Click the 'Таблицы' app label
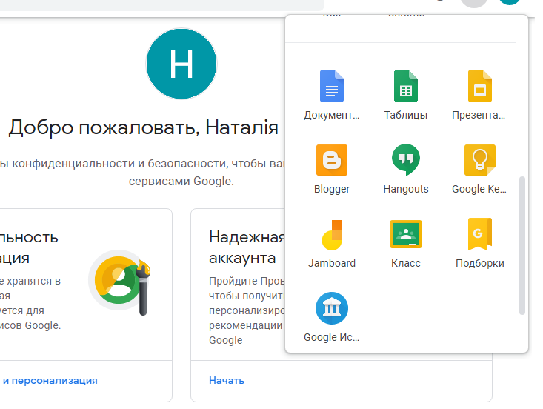This screenshot has width=543, height=409. pos(405,115)
